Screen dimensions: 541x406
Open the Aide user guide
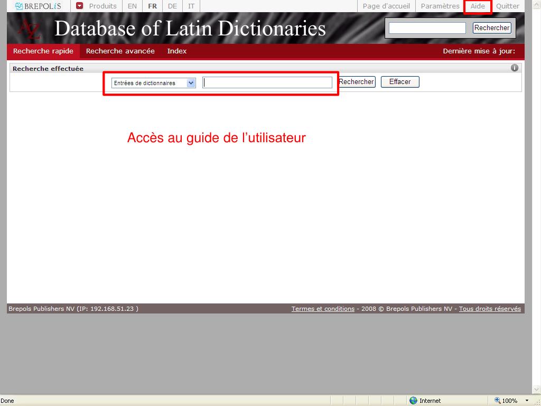[x=478, y=6]
